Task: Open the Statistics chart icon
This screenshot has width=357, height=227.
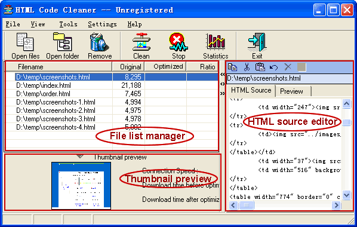Action: (x=216, y=41)
